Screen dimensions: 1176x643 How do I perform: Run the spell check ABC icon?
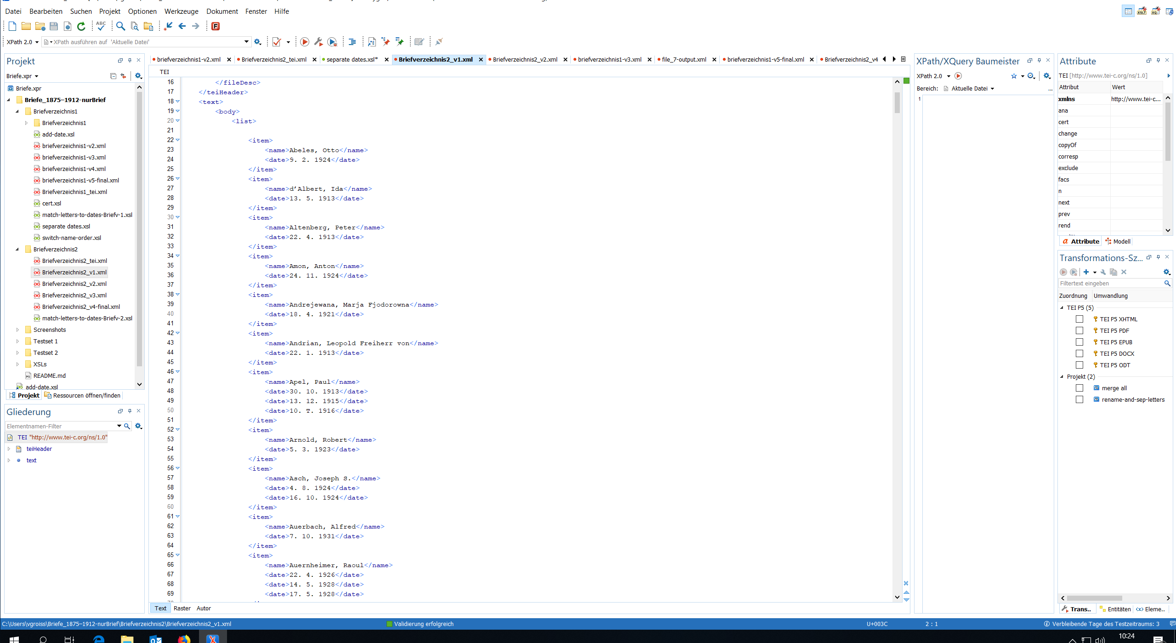tap(101, 26)
